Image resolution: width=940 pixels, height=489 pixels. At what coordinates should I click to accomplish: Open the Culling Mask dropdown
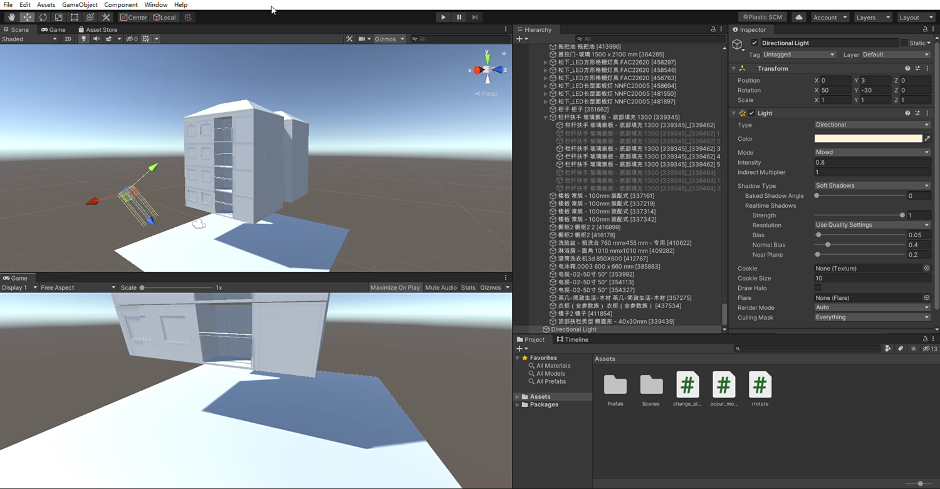(872, 317)
